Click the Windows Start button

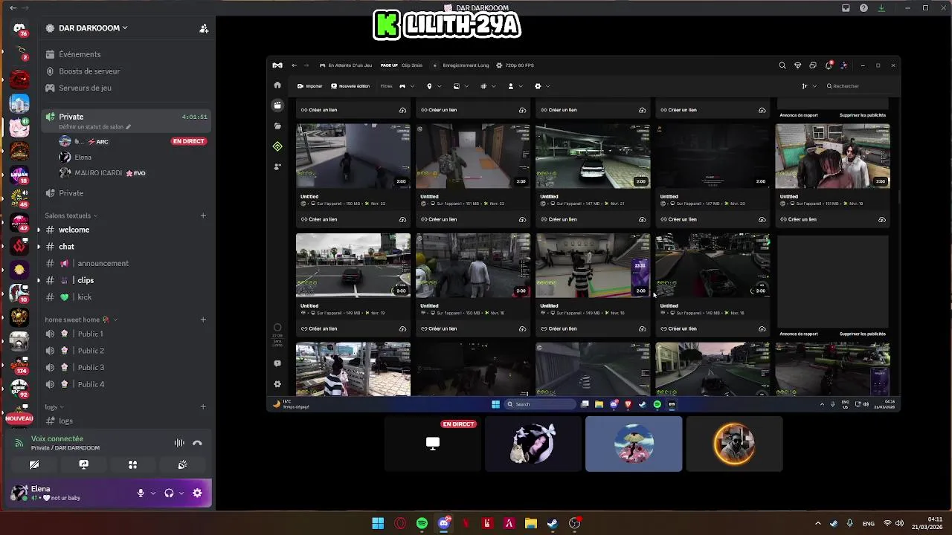click(378, 523)
